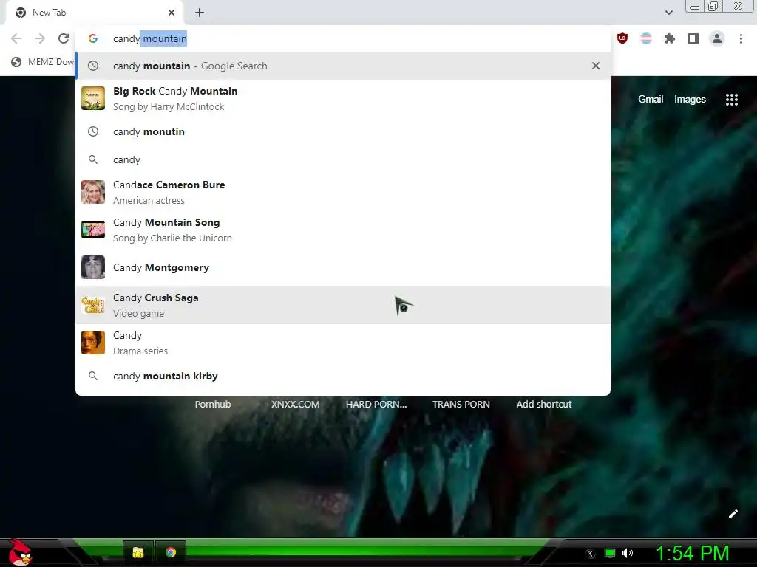This screenshot has width=757, height=567.
Task: Click the Candace Cameron Bure photo
Action: point(93,192)
